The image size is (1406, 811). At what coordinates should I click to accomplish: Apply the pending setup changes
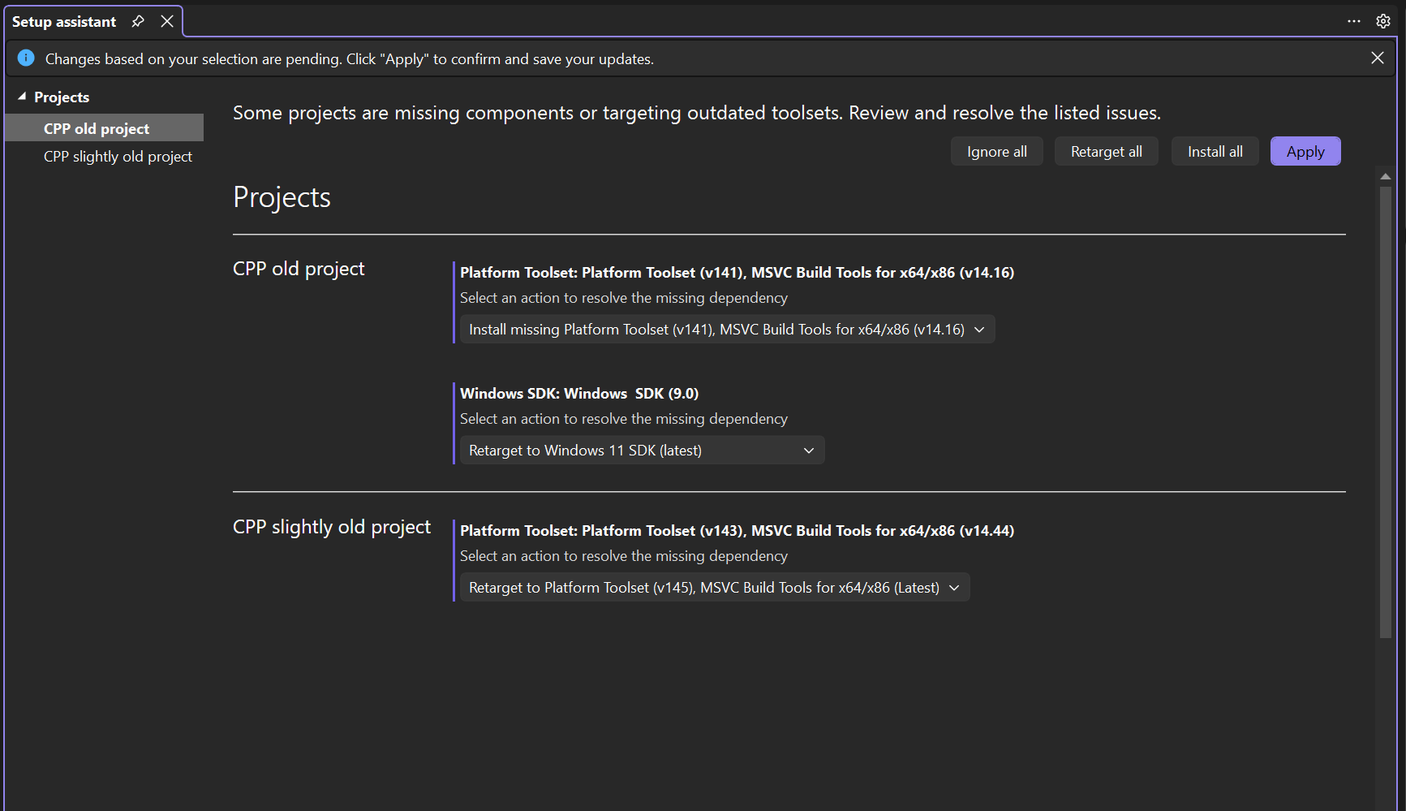tap(1305, 151)
